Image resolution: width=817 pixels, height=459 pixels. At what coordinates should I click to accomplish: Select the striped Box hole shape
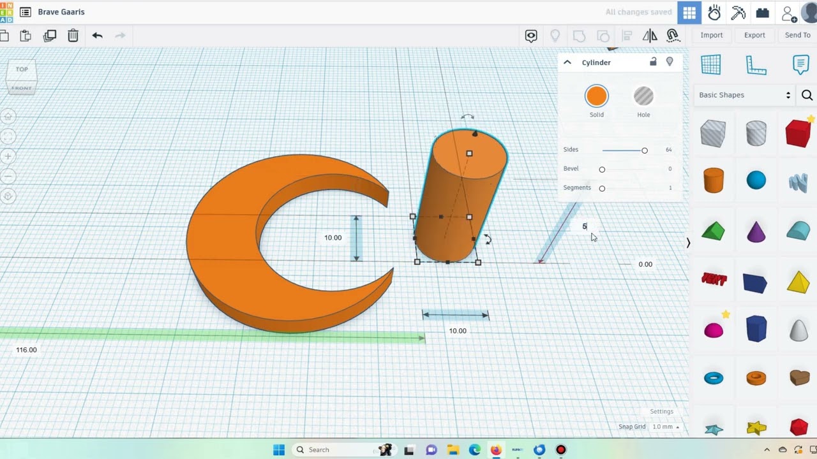(713, 134)
